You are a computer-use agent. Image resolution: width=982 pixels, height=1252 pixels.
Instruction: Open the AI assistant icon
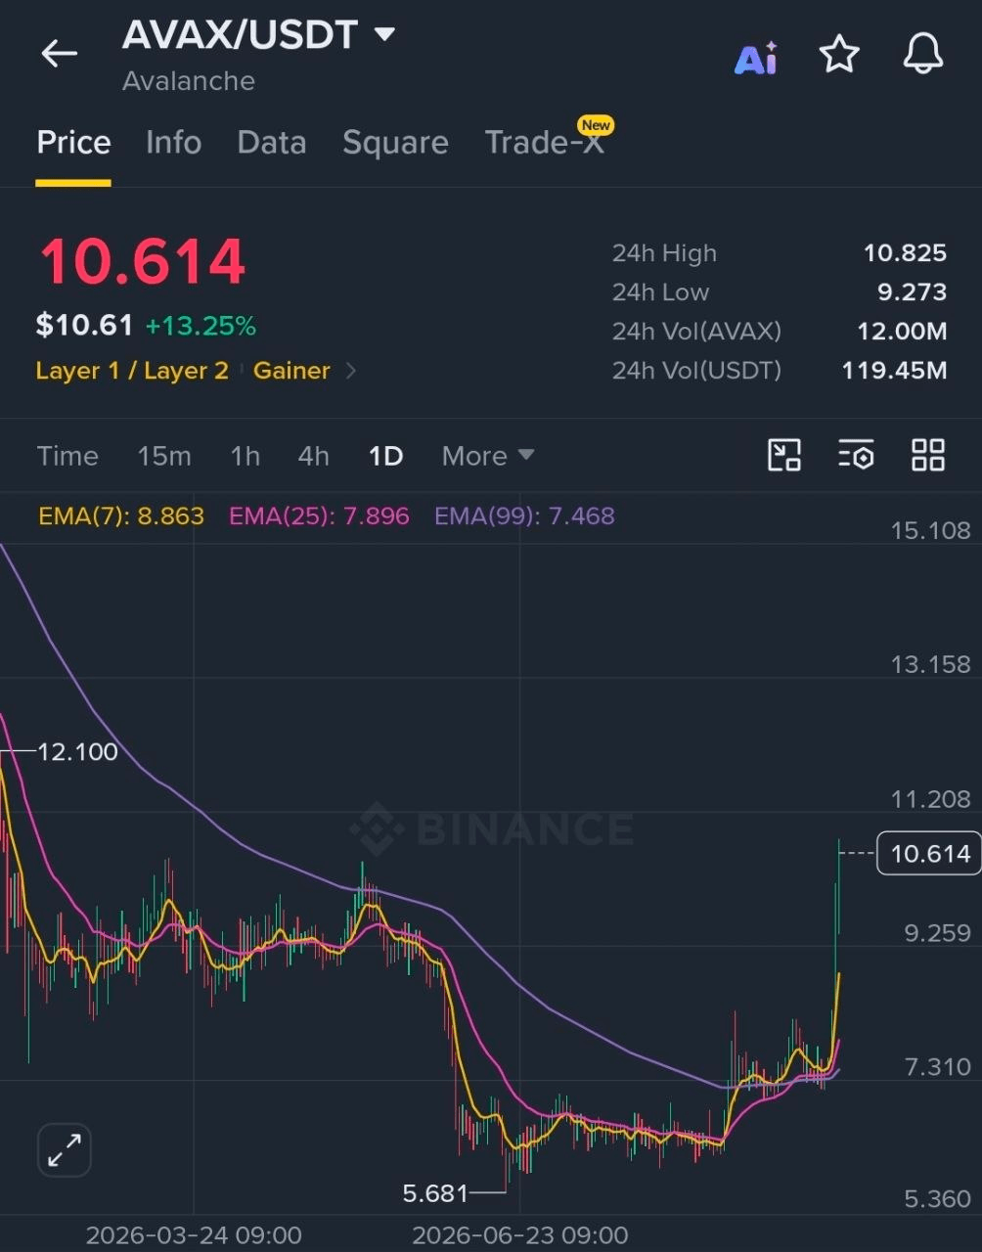pyautogui.click(x=756, y=58)
